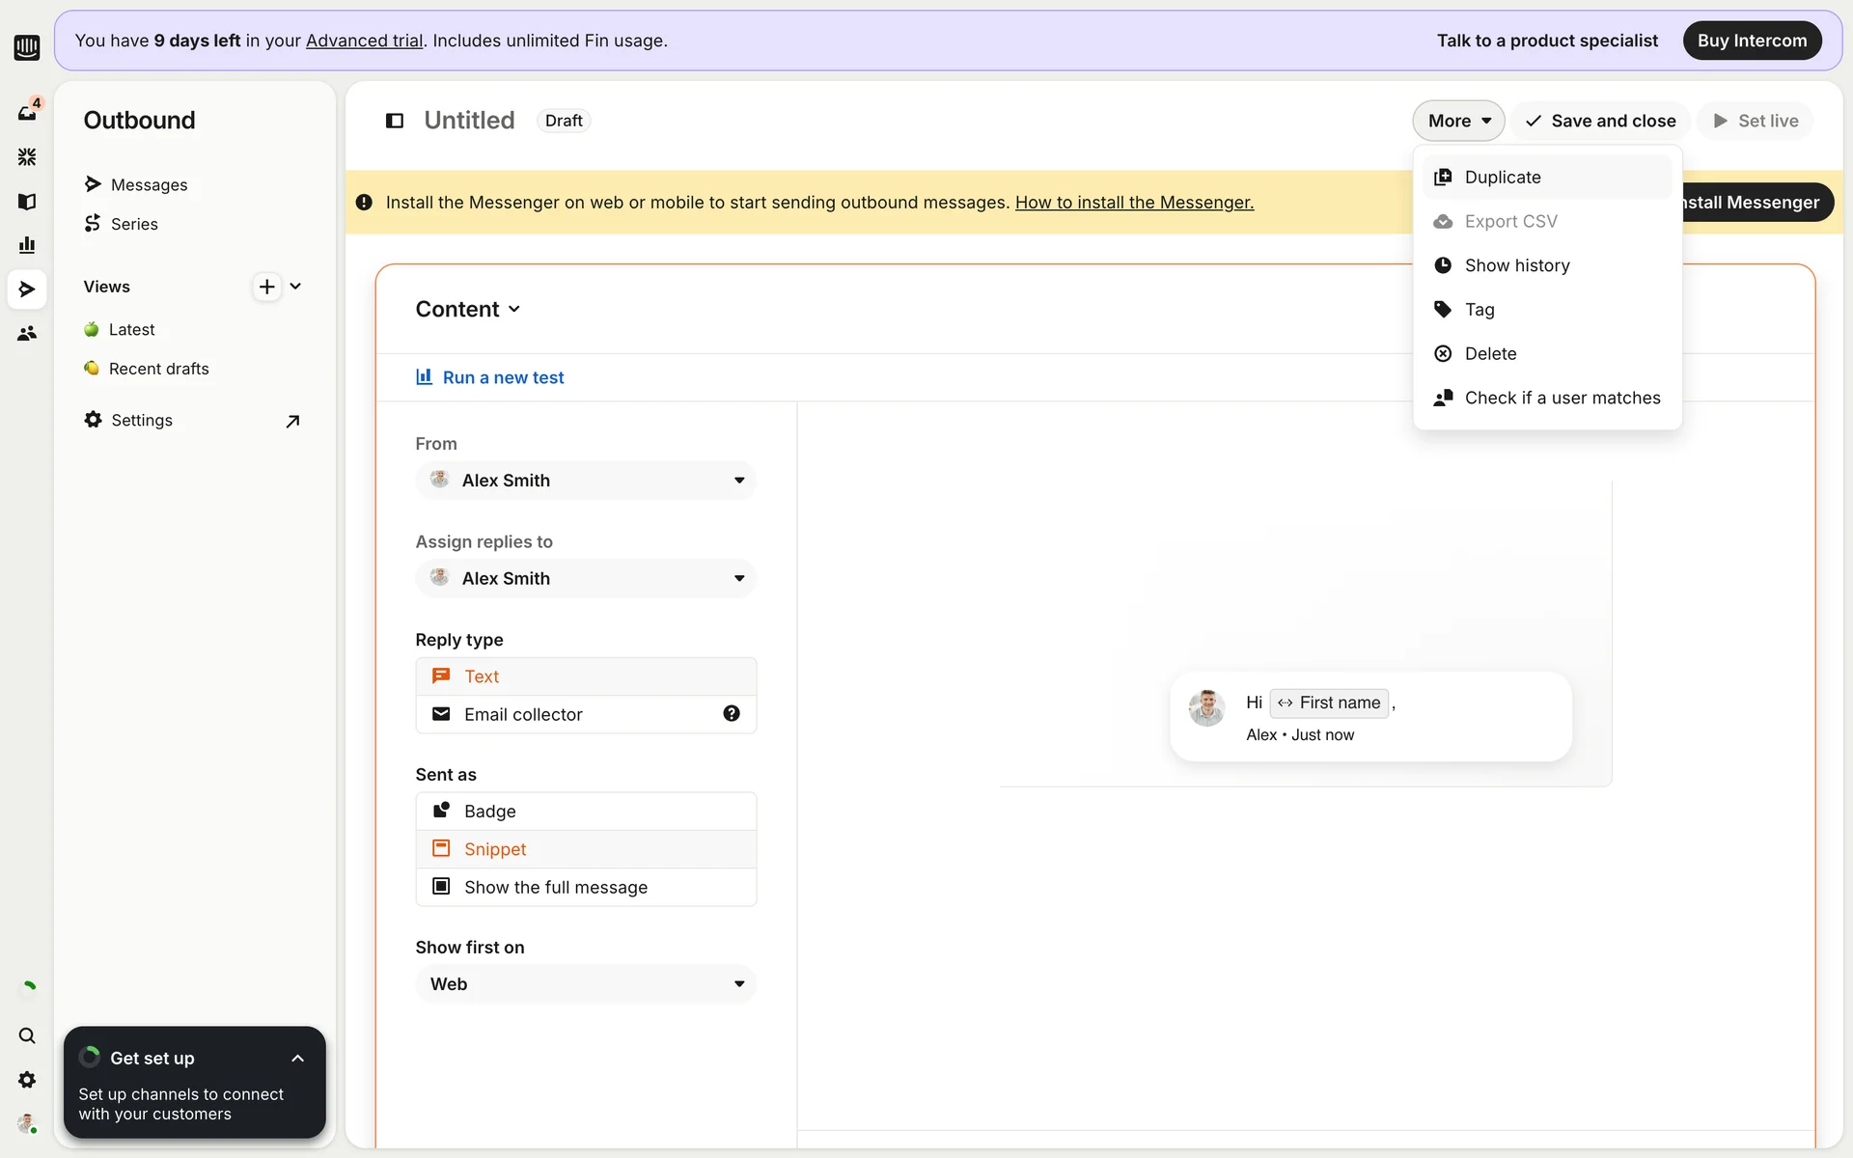Expand the Content section chevron

tap(514, 310)
